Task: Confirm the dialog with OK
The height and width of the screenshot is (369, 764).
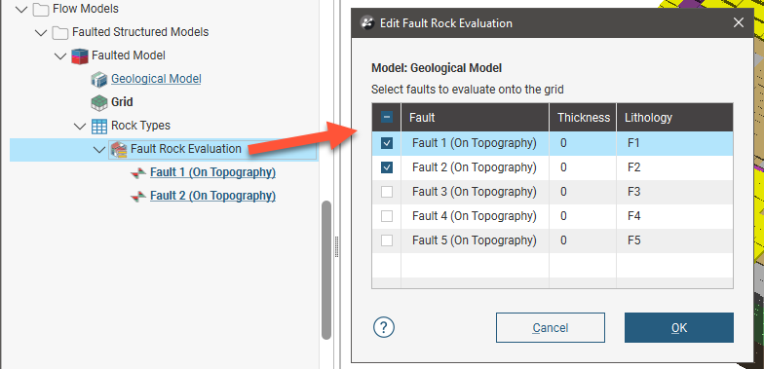Action: click(678, 327)
